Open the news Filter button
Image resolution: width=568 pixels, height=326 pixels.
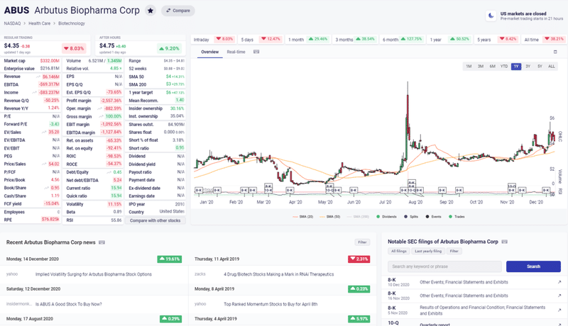362,242
